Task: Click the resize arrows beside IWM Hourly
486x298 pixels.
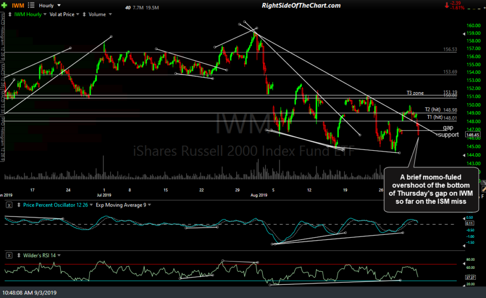Action: pos(11,14)
